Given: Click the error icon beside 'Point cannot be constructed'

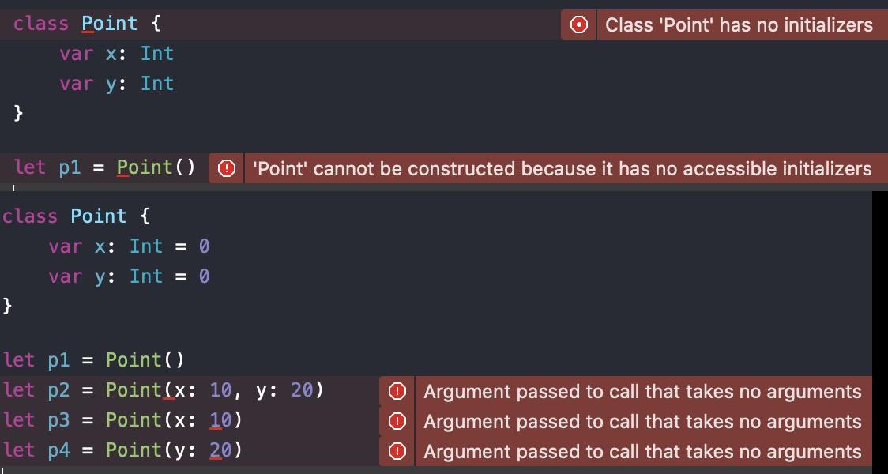Looking at the screenshot, I should (227, 168).
